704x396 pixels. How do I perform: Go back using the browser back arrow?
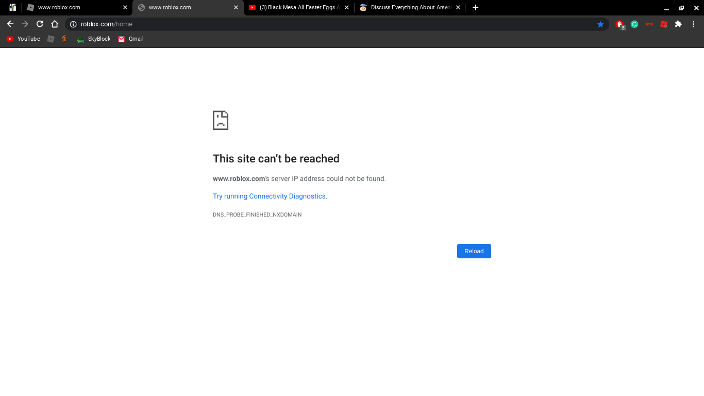click(x=10, y=24)
